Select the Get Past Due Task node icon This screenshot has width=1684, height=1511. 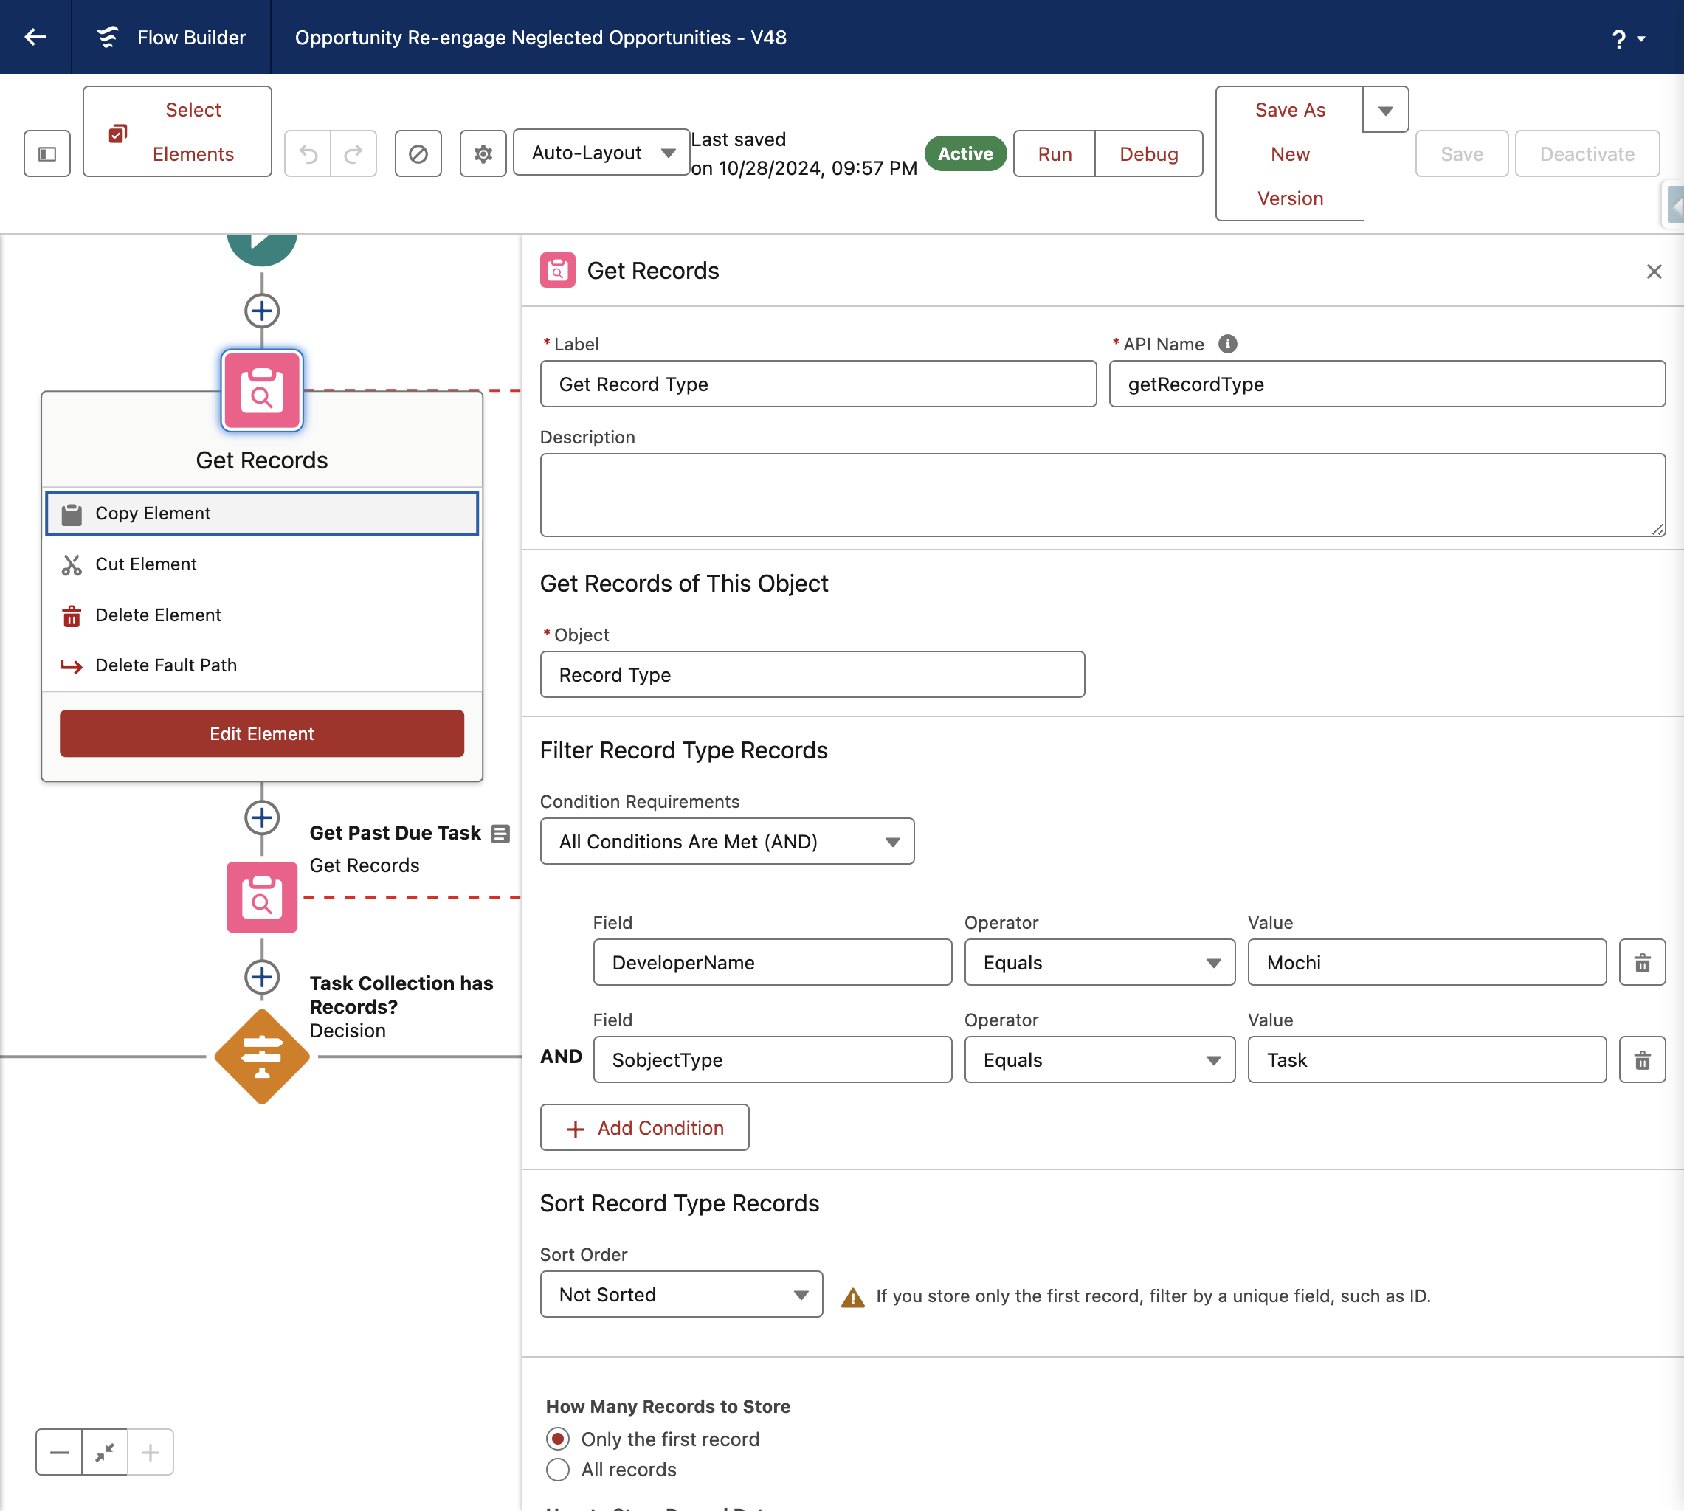pos(261,897)
